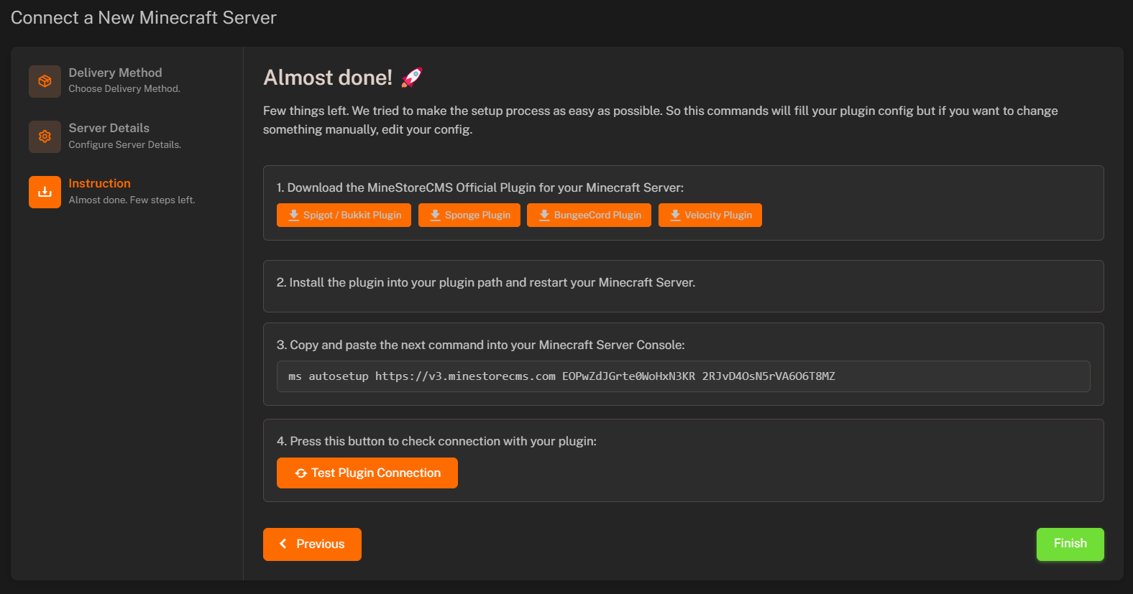This screenshot has height=594, width=1133.
Task: Open the Delivery Method step icon
Action: [x=45, y=81]
